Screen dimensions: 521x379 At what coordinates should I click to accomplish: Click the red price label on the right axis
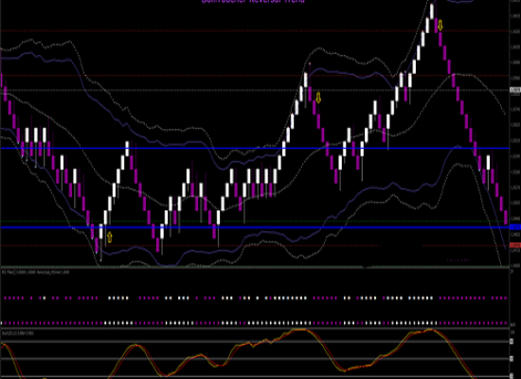coord(515,245)
